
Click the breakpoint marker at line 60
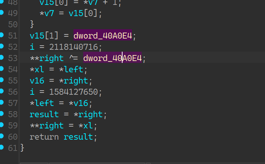[x=2, y=136]
